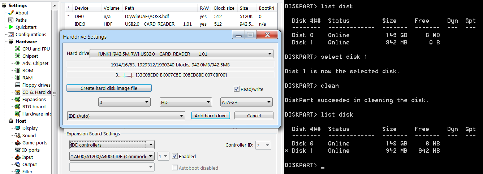Viewport: 483px width, 174px height.
Task: Select the DH0 device row
Action: coord(171,16)
